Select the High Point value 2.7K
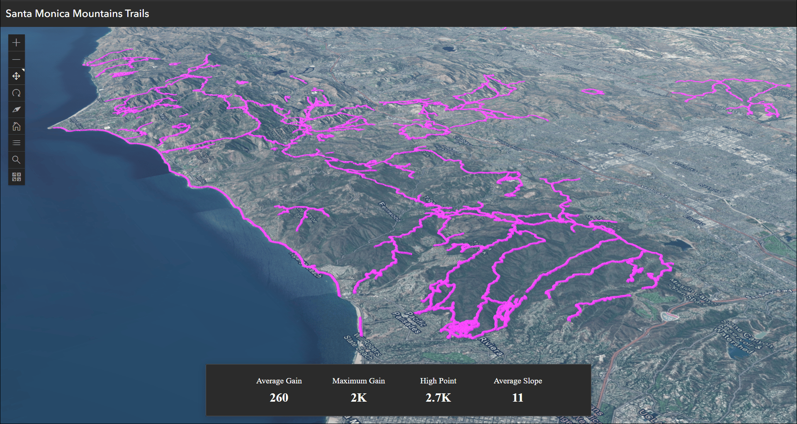The height and width of the screenshot is (424, 797). coord(438,398)
